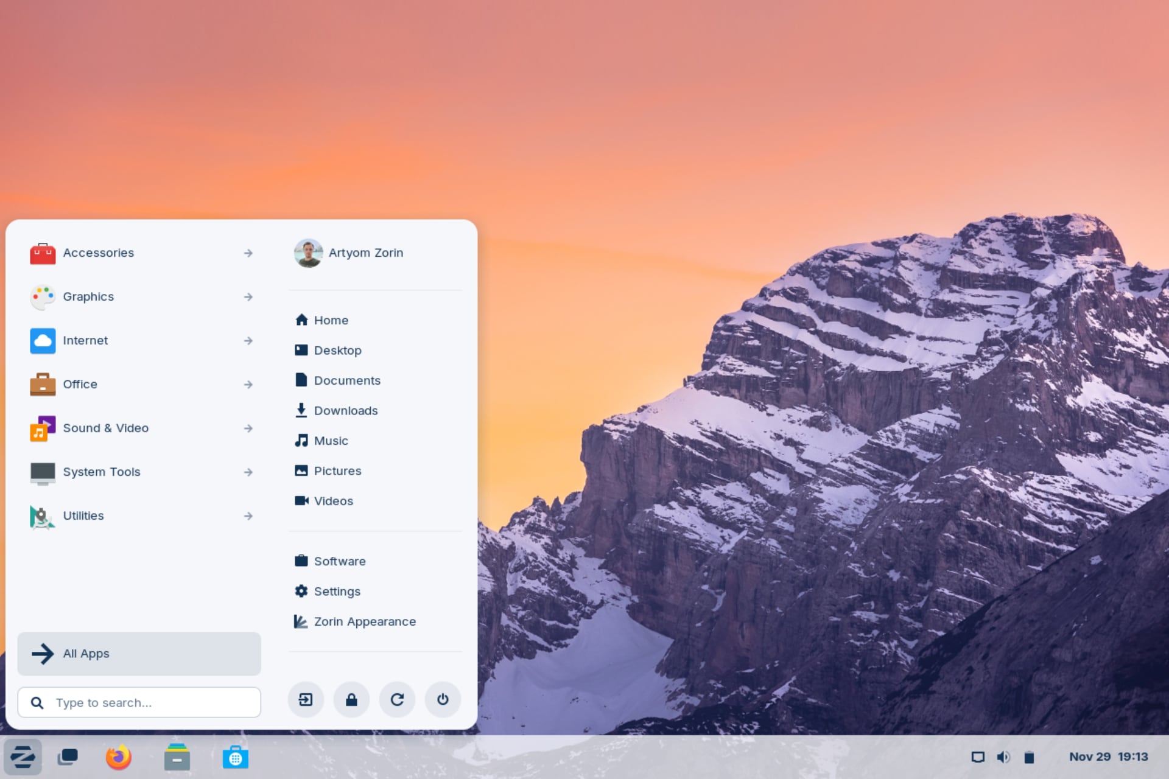Screen dimensions: 1169x779
Task: Open the Software store taskbar icon
Action: (235, 756)
